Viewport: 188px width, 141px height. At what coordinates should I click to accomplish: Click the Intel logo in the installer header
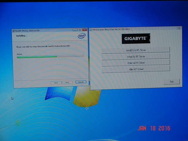82,36
